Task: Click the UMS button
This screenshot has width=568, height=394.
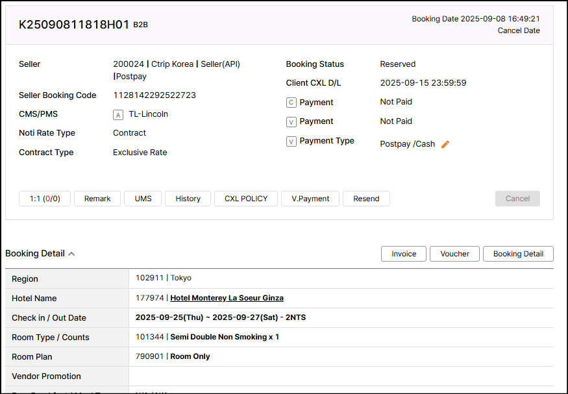Action: (143, 199)
